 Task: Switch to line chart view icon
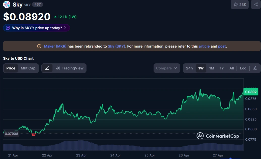coord(47,68)
